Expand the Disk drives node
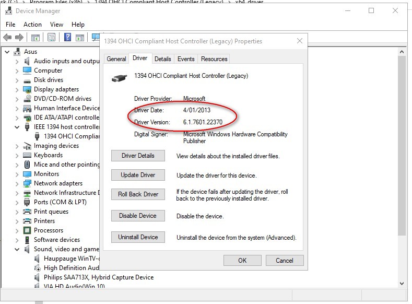The height and width of the screenshot is (304, 412). (x=17, y=80)
